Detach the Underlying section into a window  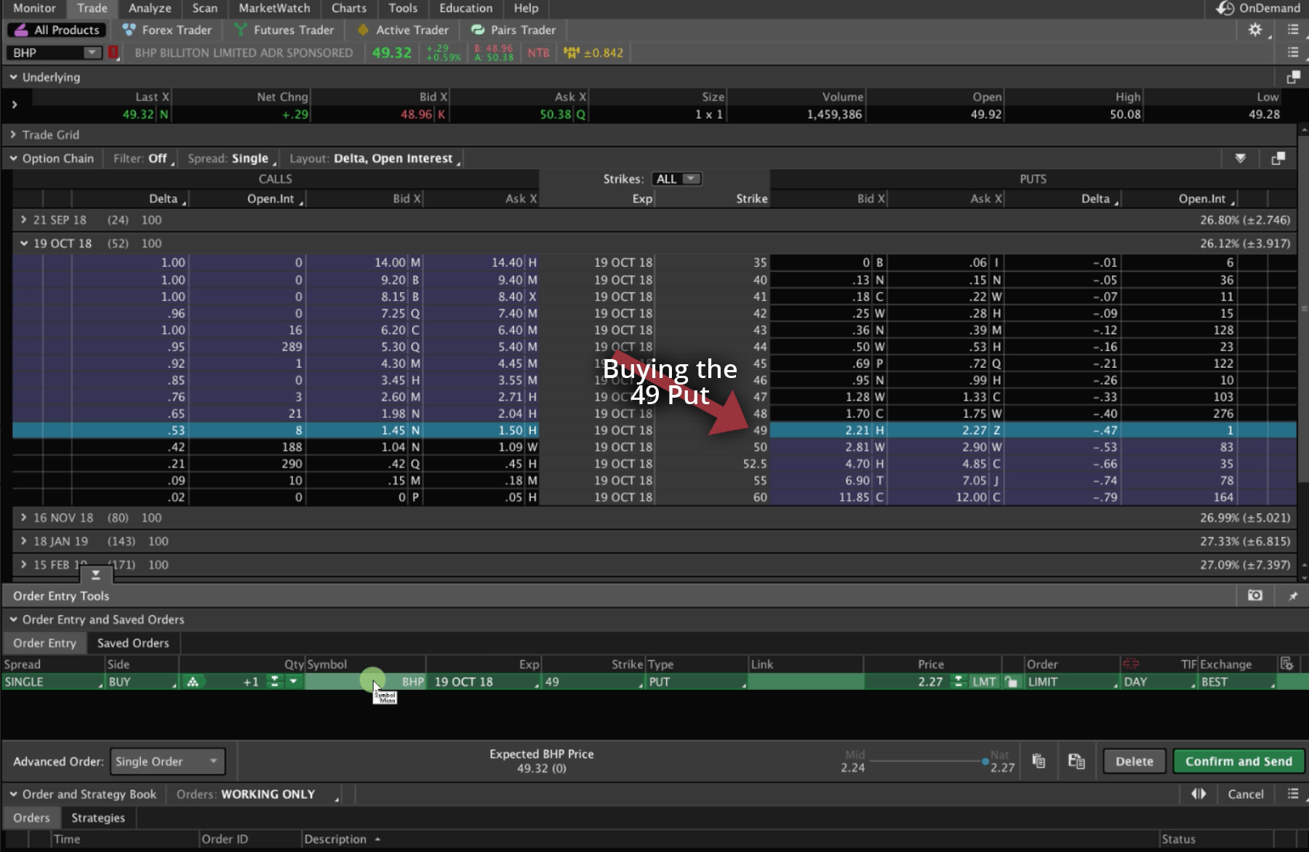click(1293, 77)
